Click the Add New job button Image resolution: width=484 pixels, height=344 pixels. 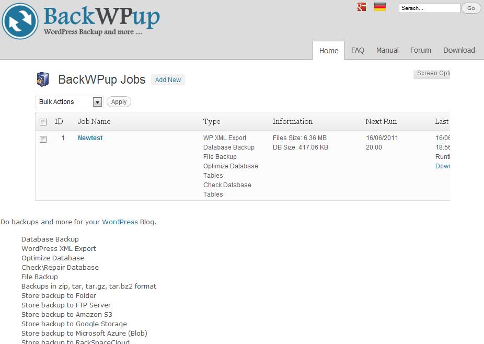coord(168,79)
